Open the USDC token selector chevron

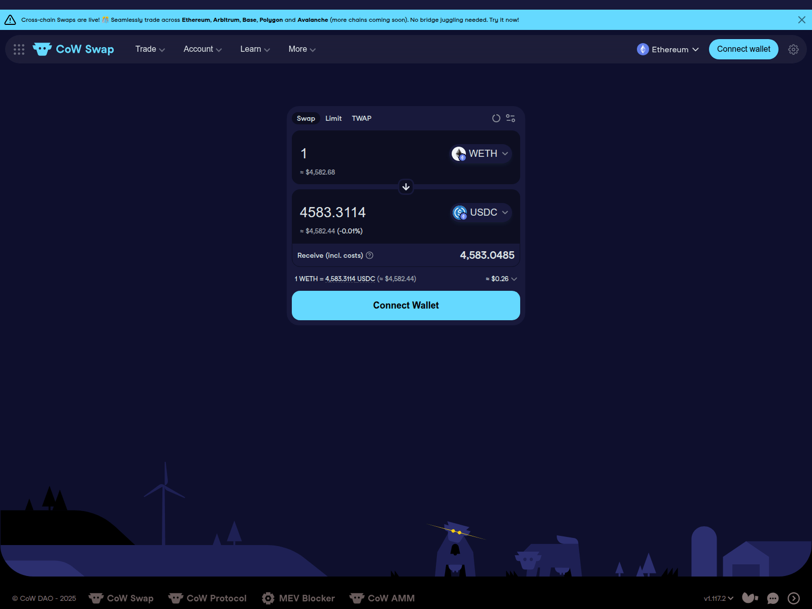(505, 213)
